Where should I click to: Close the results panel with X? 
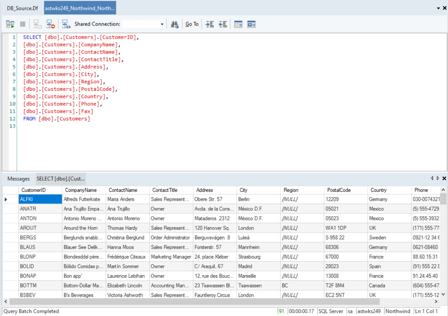[444, 178]
